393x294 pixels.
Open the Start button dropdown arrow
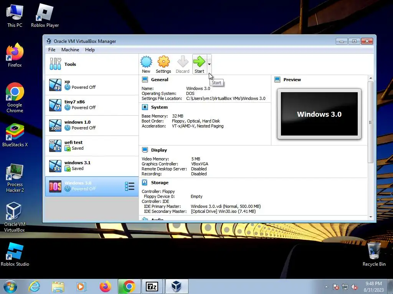209,64
